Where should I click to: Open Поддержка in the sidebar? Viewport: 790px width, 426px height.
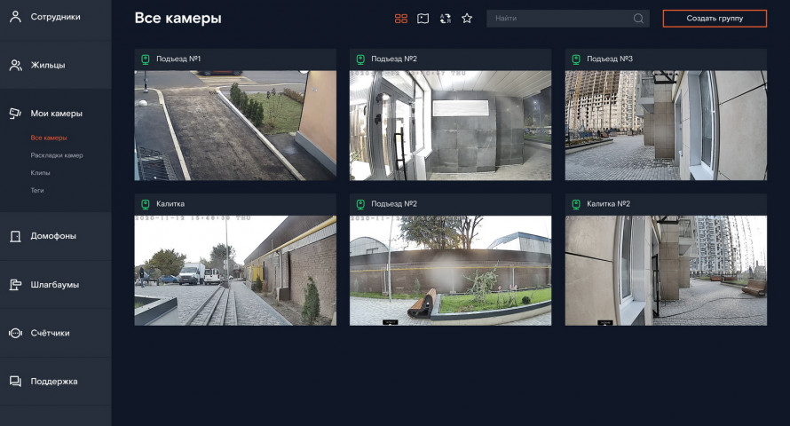[55, 382]
